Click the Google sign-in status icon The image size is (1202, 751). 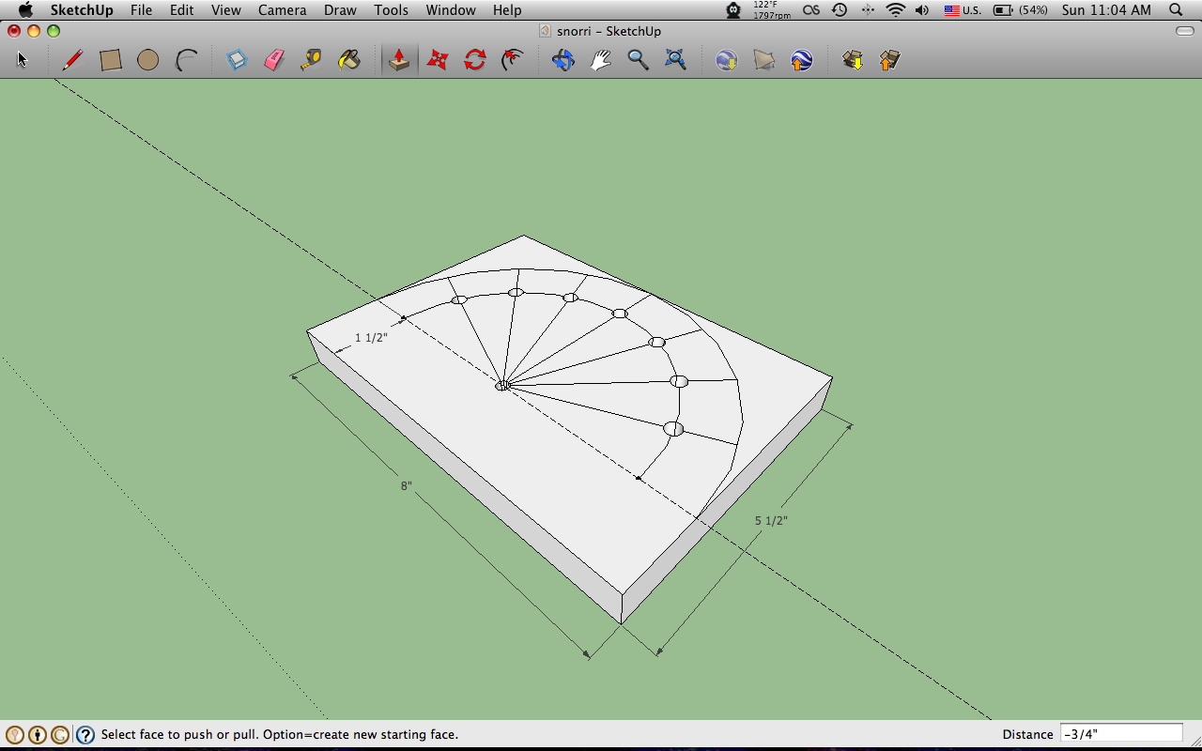point(60,735)
